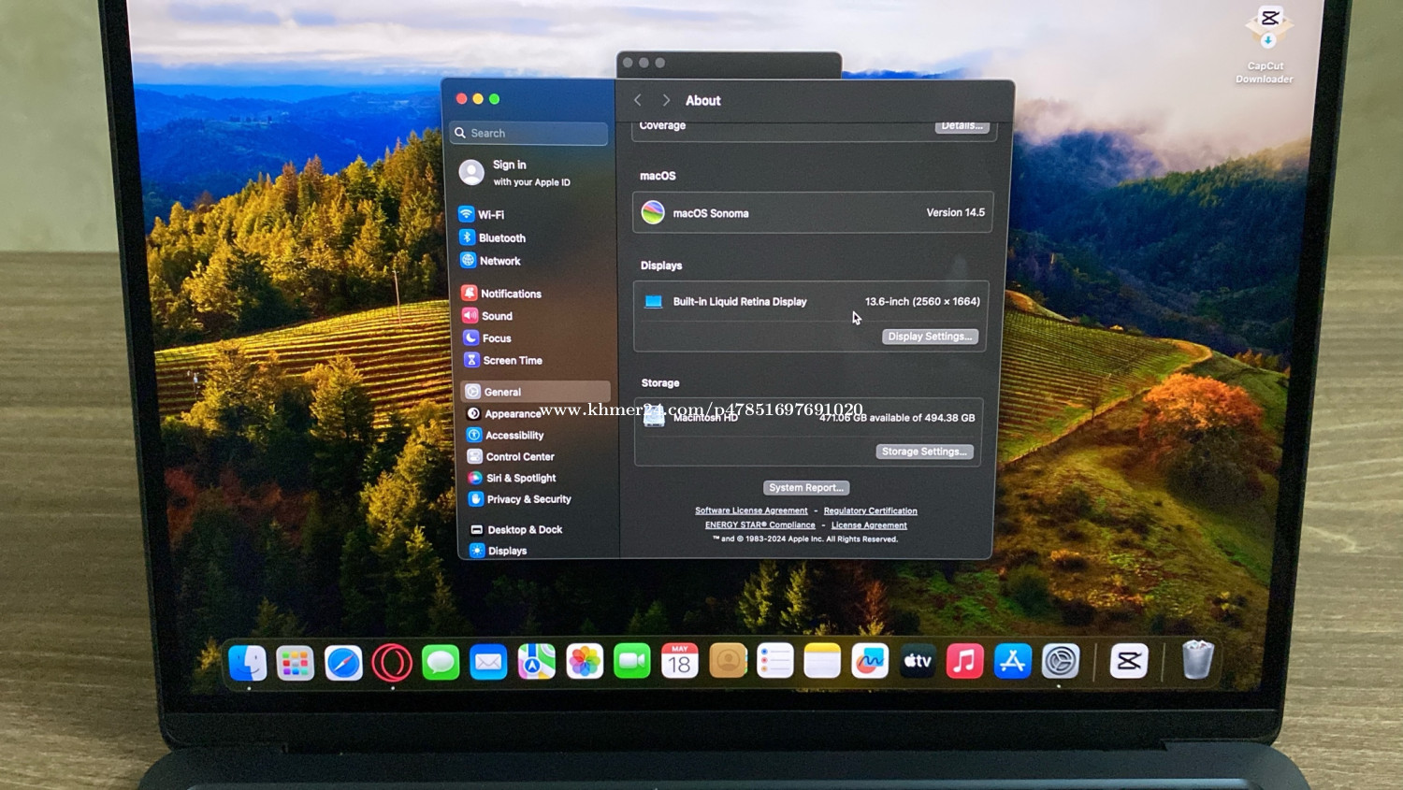The image size is (1403, 790).
Task: Go back using the left chevron
Action: click(638, 100)
